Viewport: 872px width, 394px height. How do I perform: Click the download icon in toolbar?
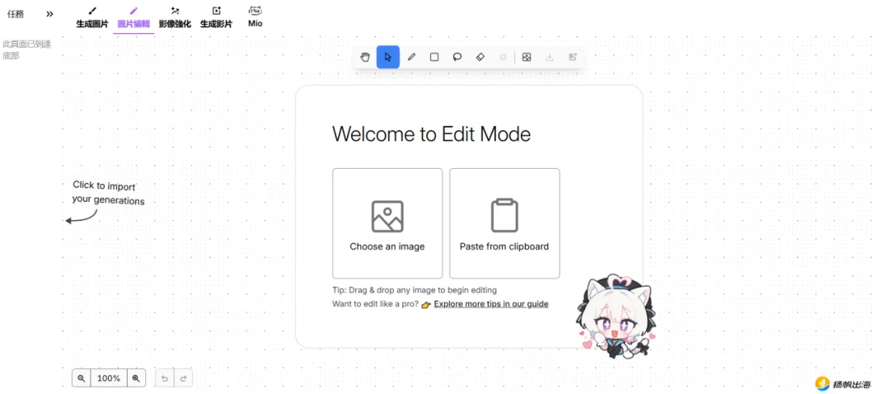(x=550, y=57)
